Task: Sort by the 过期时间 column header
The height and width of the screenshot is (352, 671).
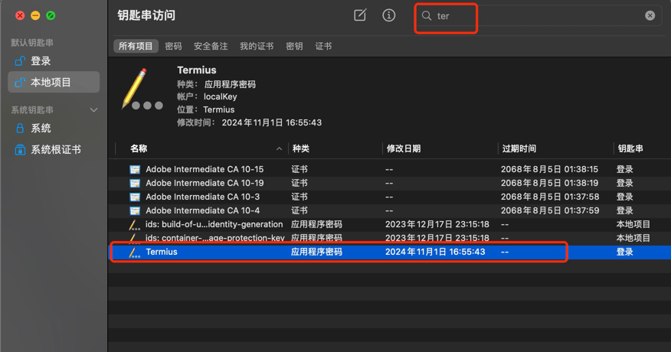Action: point(519,148)
